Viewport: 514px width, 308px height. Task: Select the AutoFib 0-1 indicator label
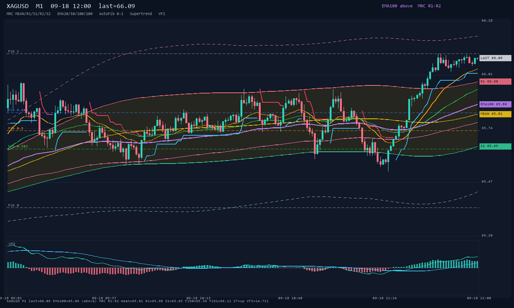coord(111,14)
